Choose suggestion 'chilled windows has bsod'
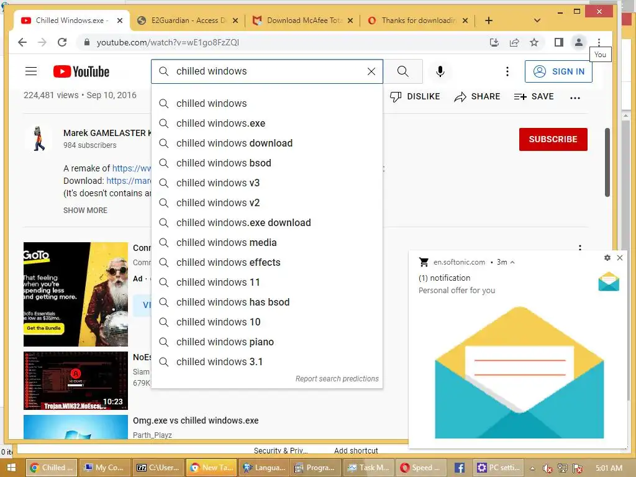 (x=267, y=302)
